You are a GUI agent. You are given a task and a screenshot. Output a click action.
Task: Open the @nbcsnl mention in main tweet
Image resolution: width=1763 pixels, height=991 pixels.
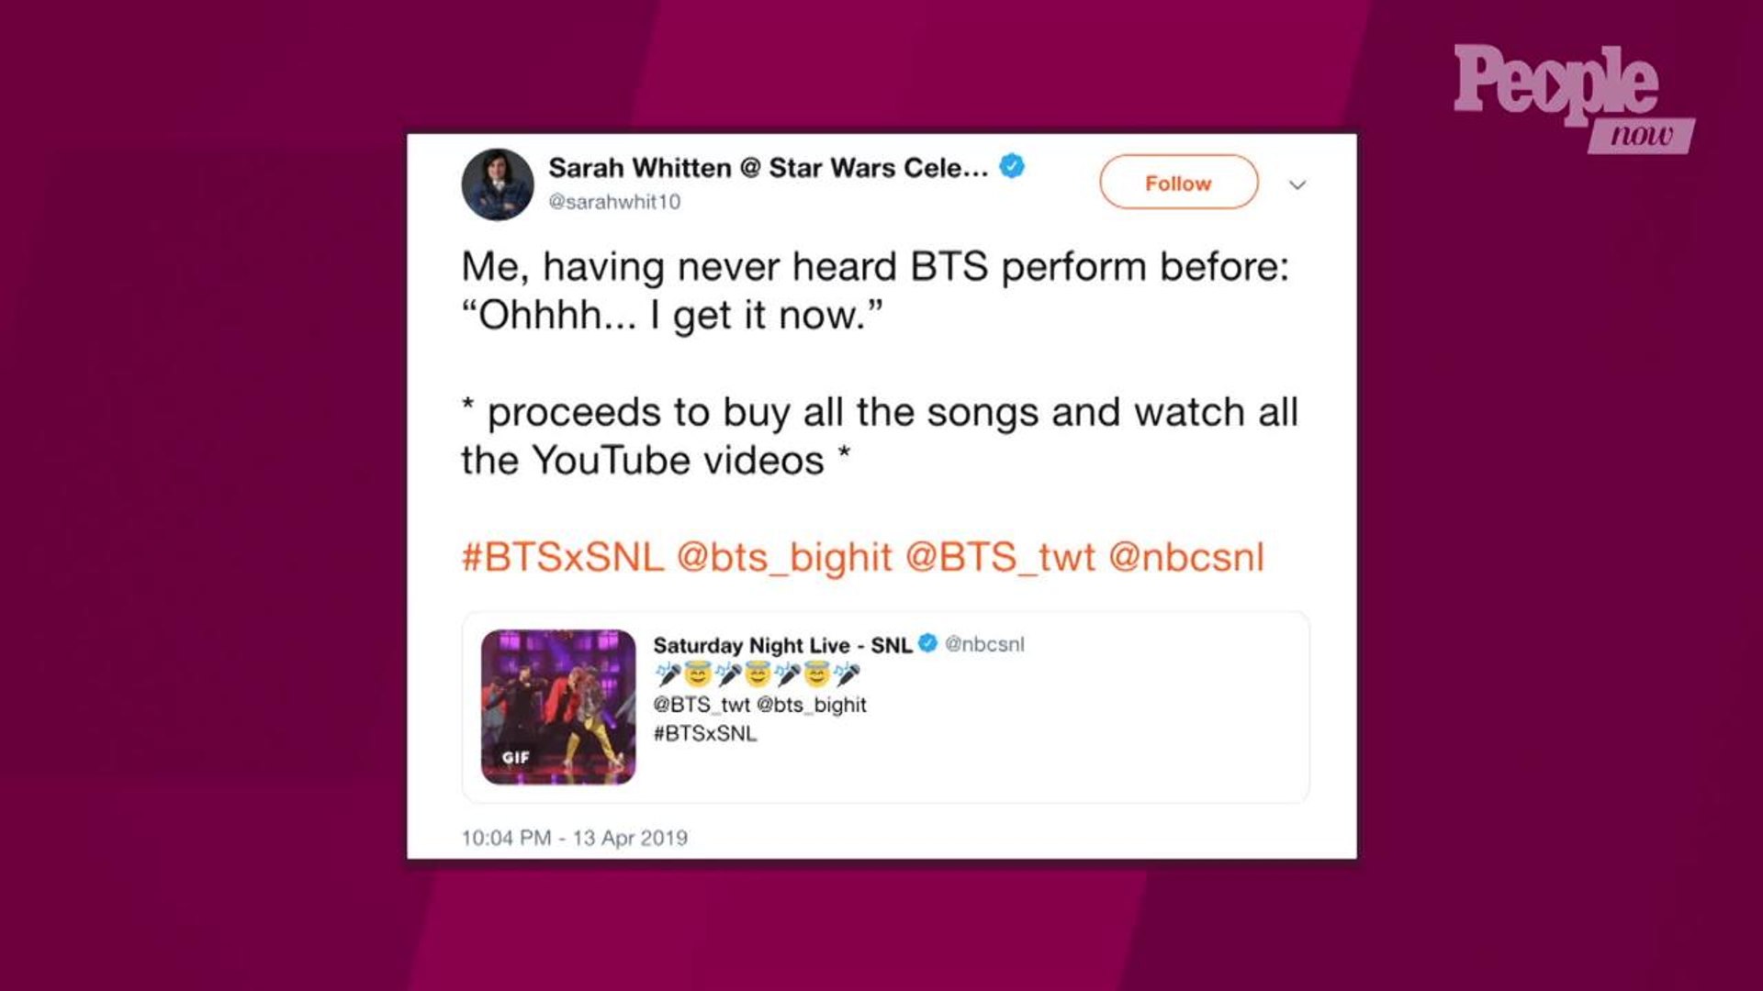point(1186,557)
